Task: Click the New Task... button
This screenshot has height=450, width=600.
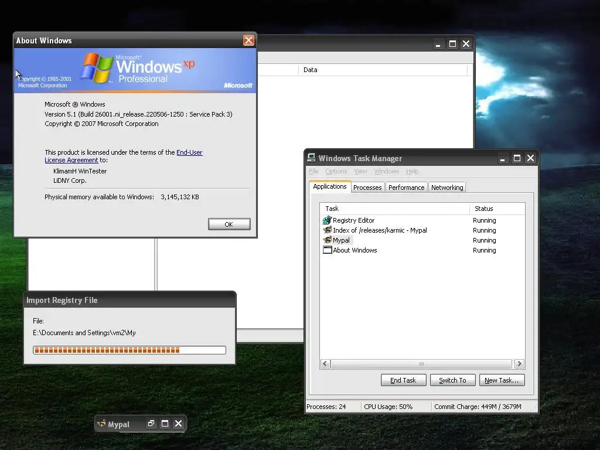Action: click(x=502, y=380)
